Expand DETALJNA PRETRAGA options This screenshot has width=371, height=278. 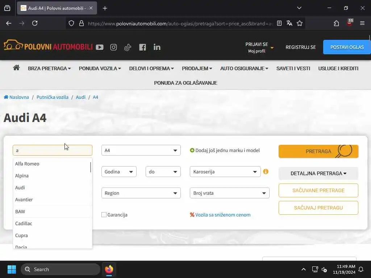tap(318, 173)
